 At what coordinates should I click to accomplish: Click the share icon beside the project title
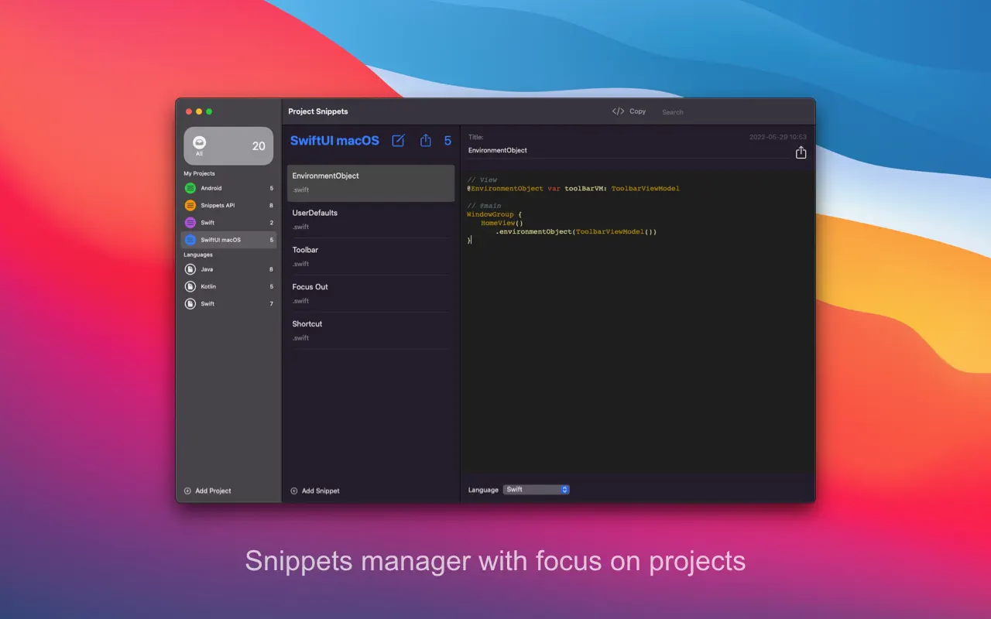(425, 141)
